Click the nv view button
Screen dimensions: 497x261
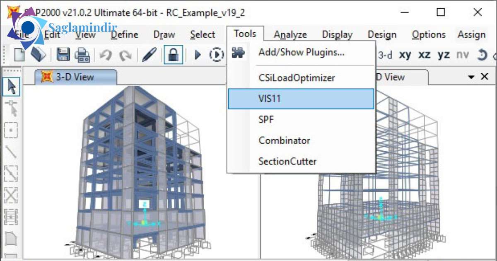point(463,55)
